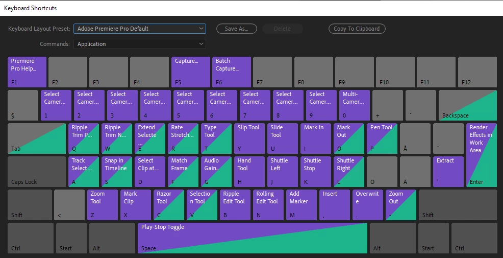Click the C key Razor Tool
This screenshot has height=258, width=503.
point(169,205)
